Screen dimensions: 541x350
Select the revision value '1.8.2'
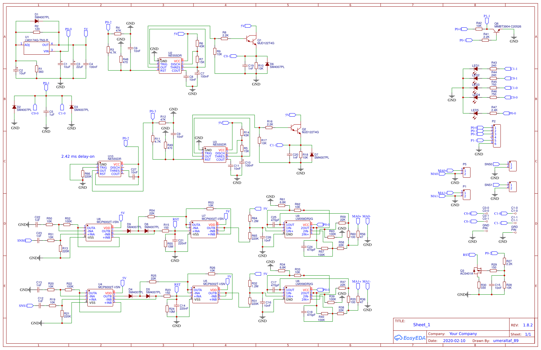pos(528,325)
